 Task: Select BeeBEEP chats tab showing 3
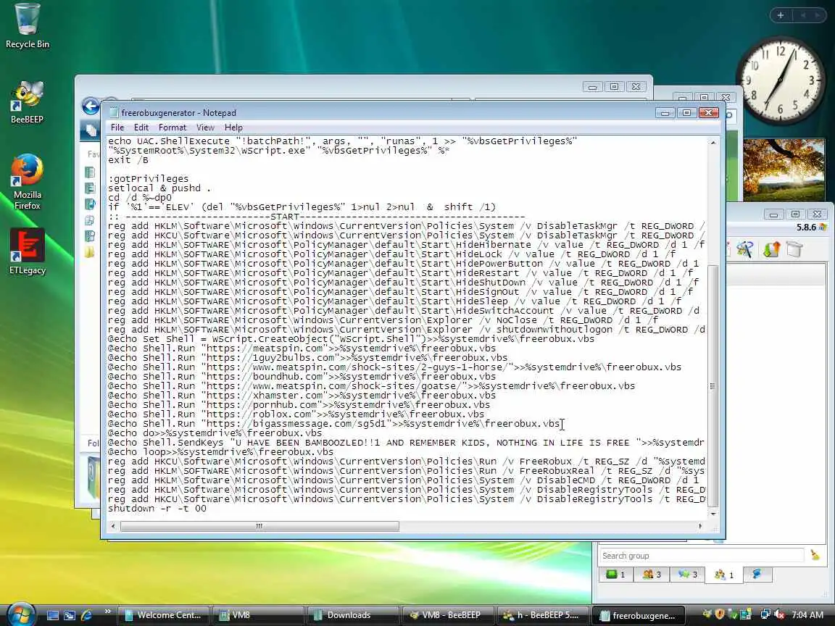[x=687, y=575]
